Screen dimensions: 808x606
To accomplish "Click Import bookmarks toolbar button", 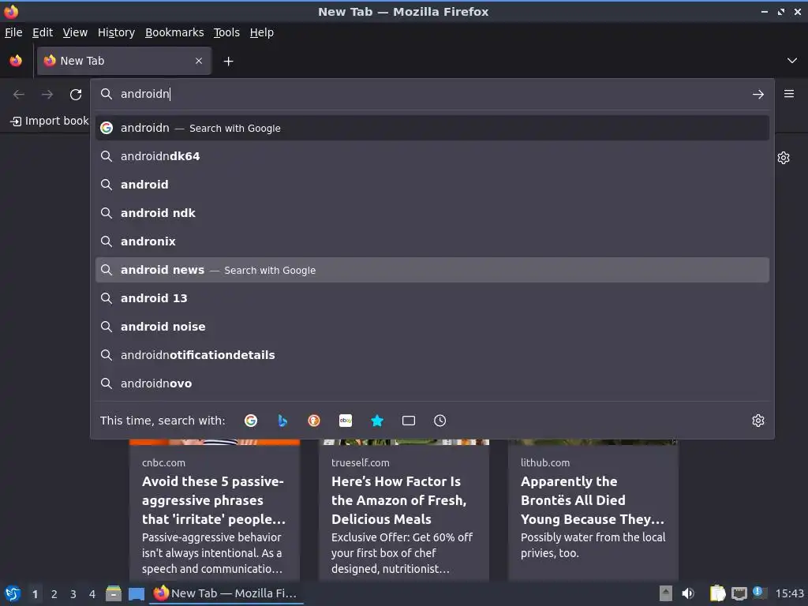I will coord(49,121).
